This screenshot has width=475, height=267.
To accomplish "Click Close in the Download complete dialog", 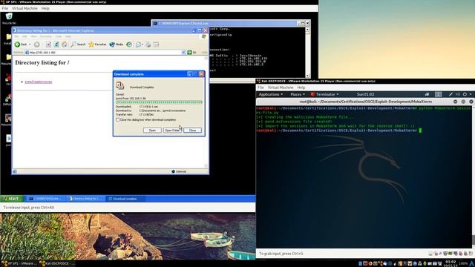I will 192,131.
